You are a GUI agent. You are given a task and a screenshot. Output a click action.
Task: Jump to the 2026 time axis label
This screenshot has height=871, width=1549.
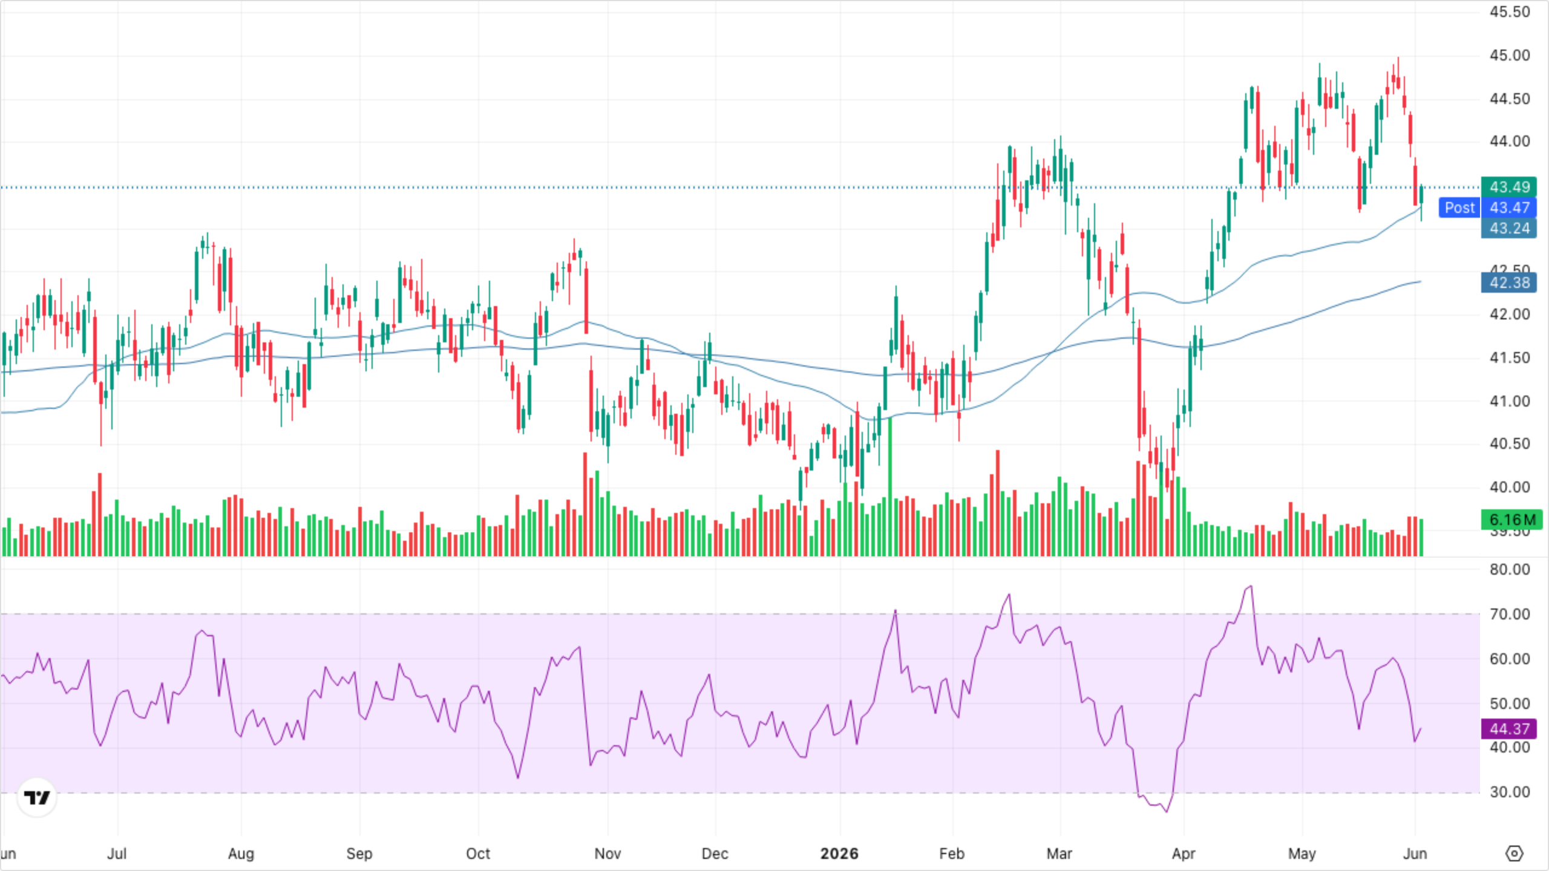[x=839, y=853]
